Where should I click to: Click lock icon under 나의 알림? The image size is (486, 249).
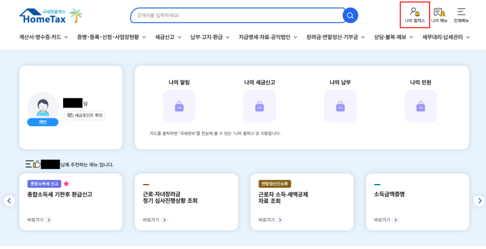[x=179, y=106]
